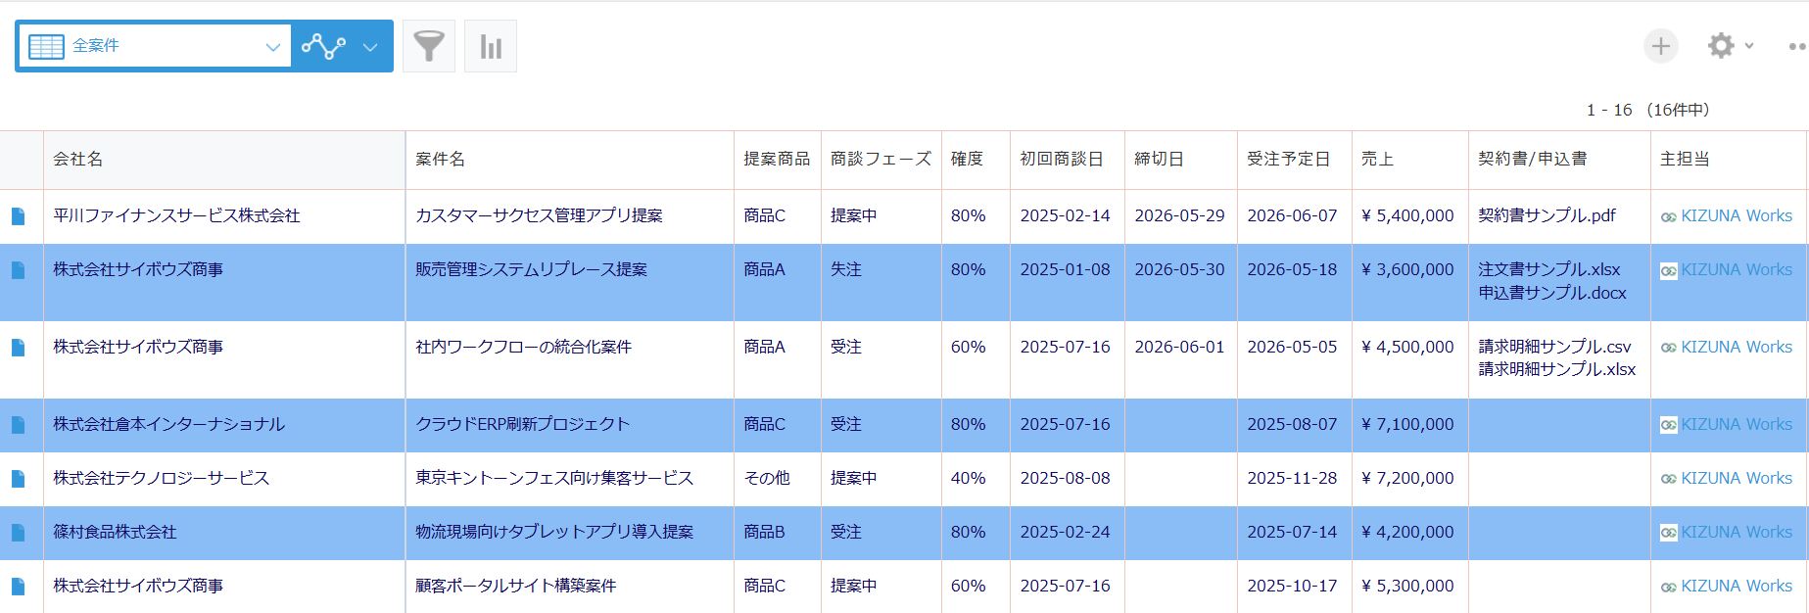1809x613 pixels.
Task: Open record detail icon for 社内ワークフローの統合化案件 row
Action: tap(18, 348)
